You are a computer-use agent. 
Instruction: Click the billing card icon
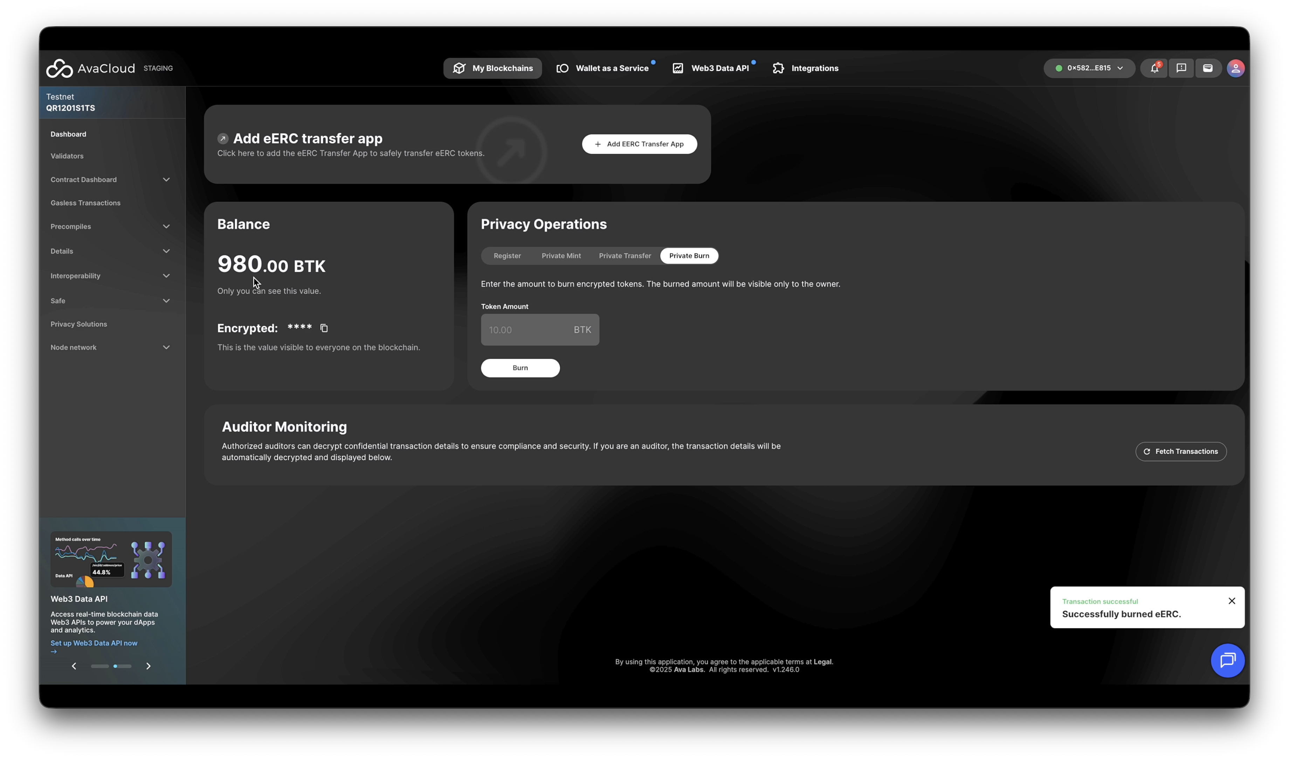tap(1208, 68)
